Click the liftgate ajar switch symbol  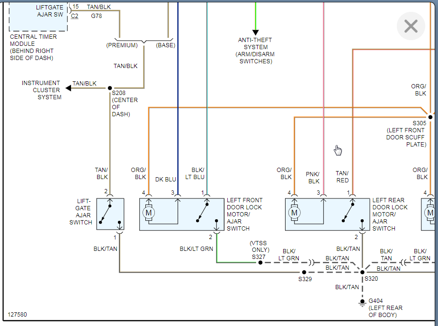(x=110, y=214)
